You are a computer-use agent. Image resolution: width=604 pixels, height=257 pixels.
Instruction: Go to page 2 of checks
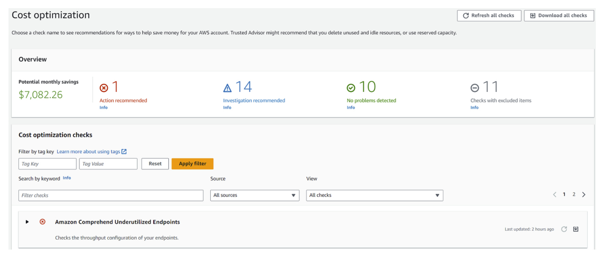[x=574, y=195]
